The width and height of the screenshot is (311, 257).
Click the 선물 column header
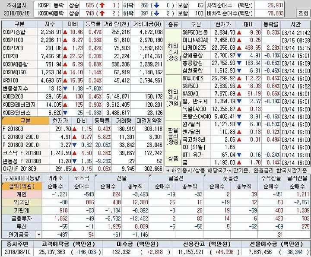coord(121,178)
